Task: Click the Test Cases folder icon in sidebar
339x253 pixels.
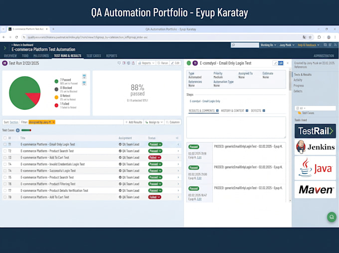Action: pos(300,113)
